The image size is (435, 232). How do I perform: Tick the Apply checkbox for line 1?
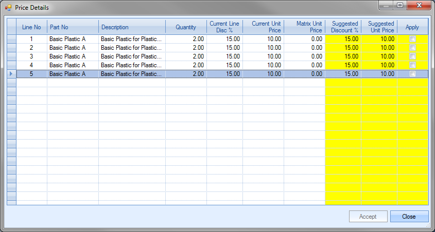tap(412, 39)
